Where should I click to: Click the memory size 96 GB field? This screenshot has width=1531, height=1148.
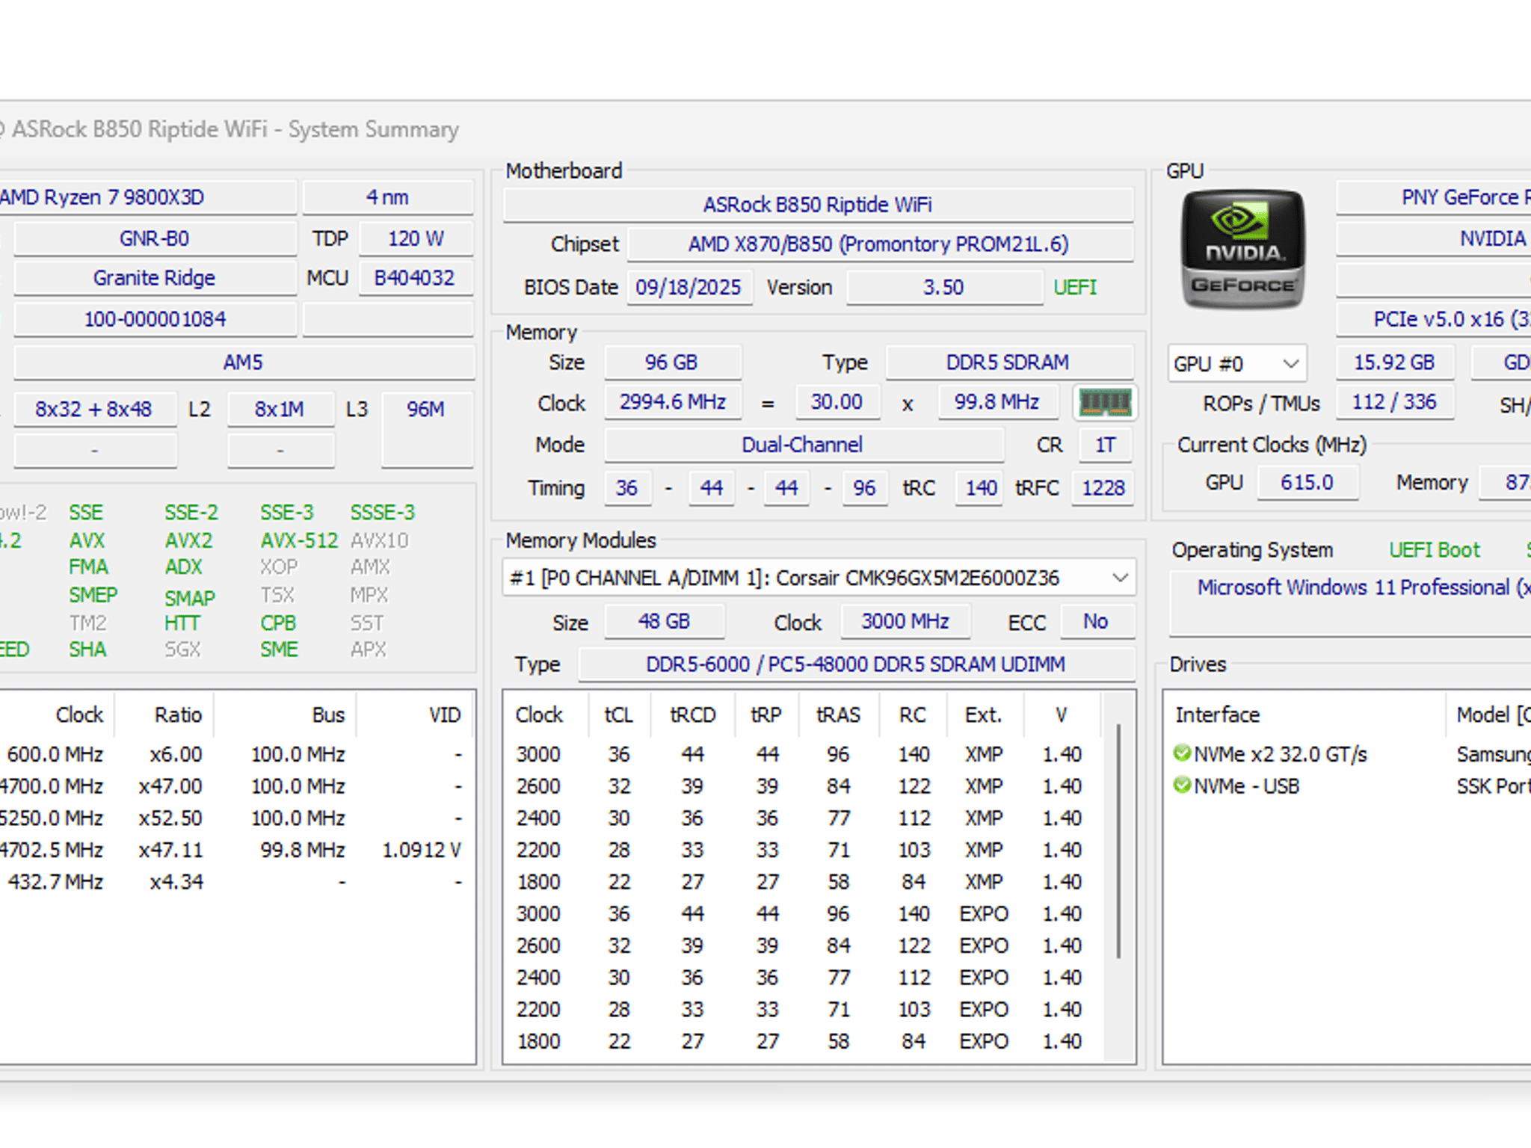coord(672,362)
